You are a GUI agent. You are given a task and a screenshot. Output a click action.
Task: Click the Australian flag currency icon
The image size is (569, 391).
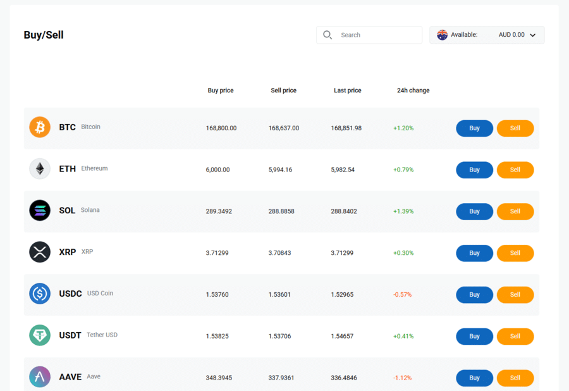442,35
